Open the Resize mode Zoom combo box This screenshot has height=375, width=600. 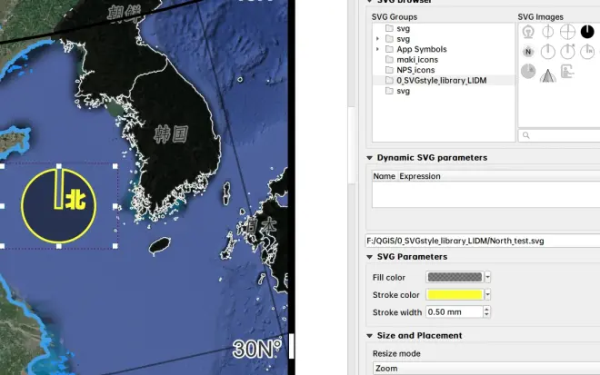click(x=486, y=369)
